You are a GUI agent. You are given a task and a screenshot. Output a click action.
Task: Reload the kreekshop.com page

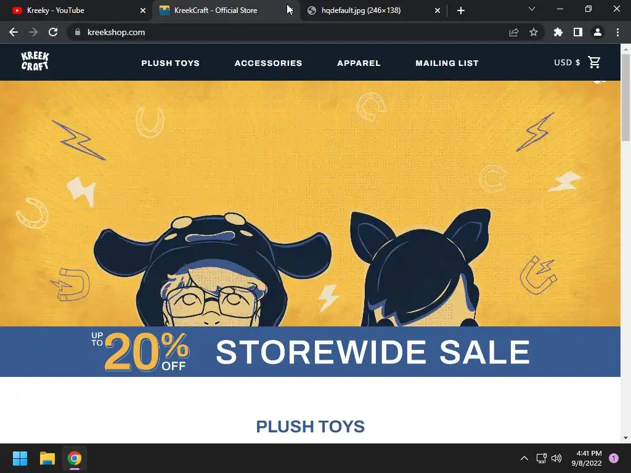point(53,32)
